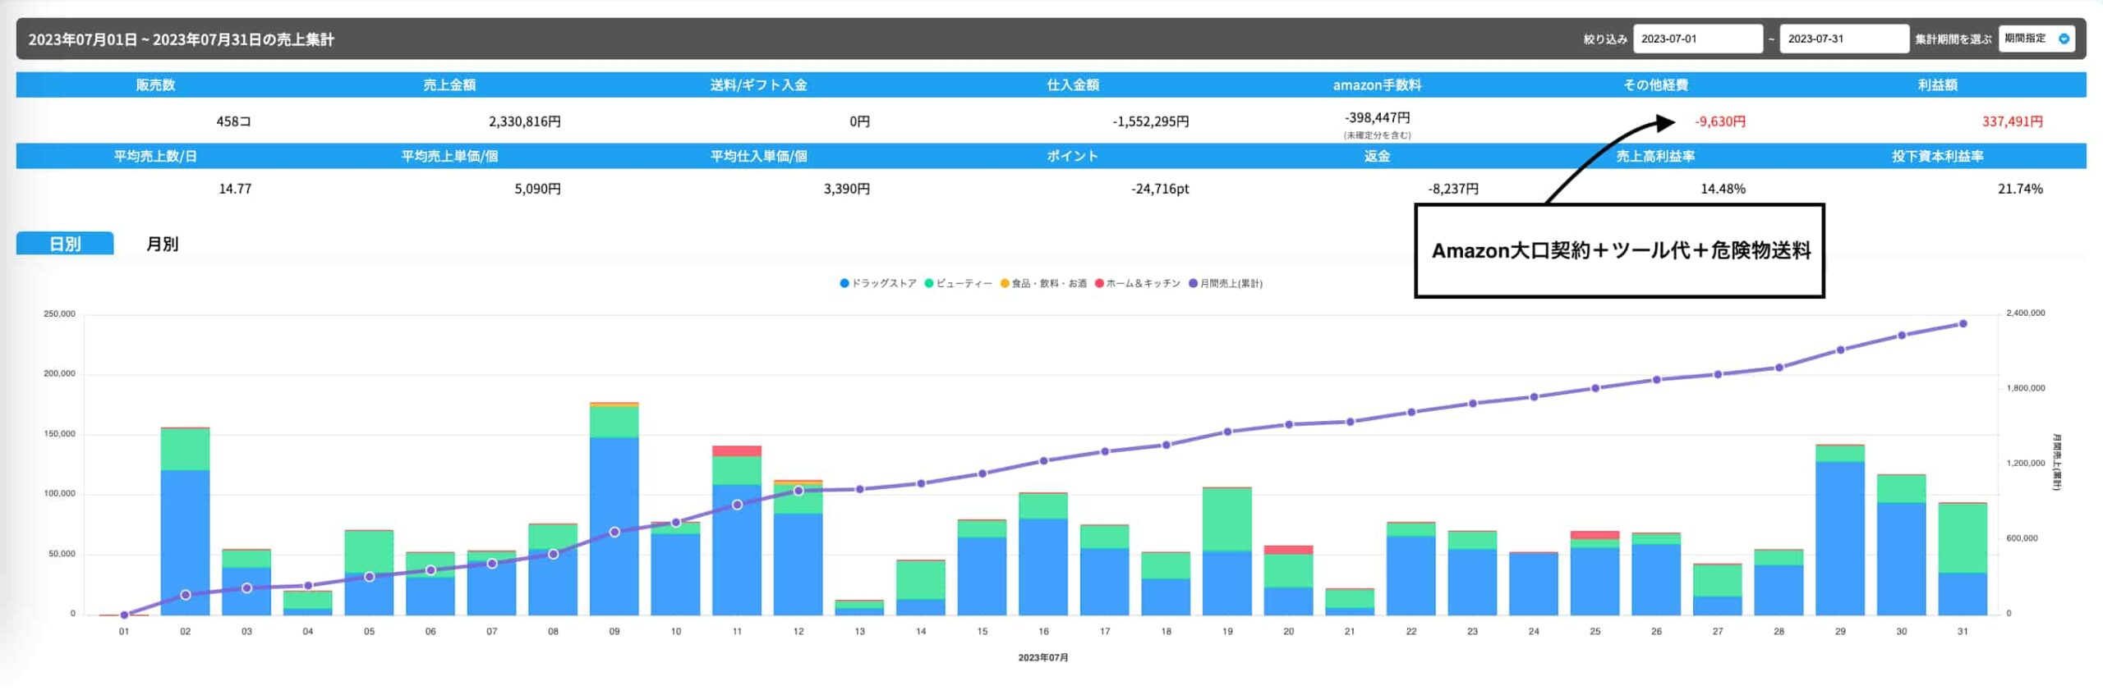Click the -8,237円 refund value

pos(1452,189)
